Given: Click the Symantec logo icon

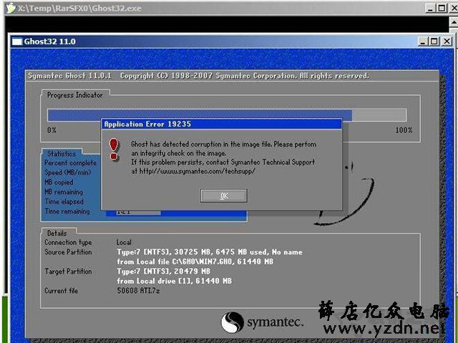Looking at the screenshot, I should click(x=232, y=322).
